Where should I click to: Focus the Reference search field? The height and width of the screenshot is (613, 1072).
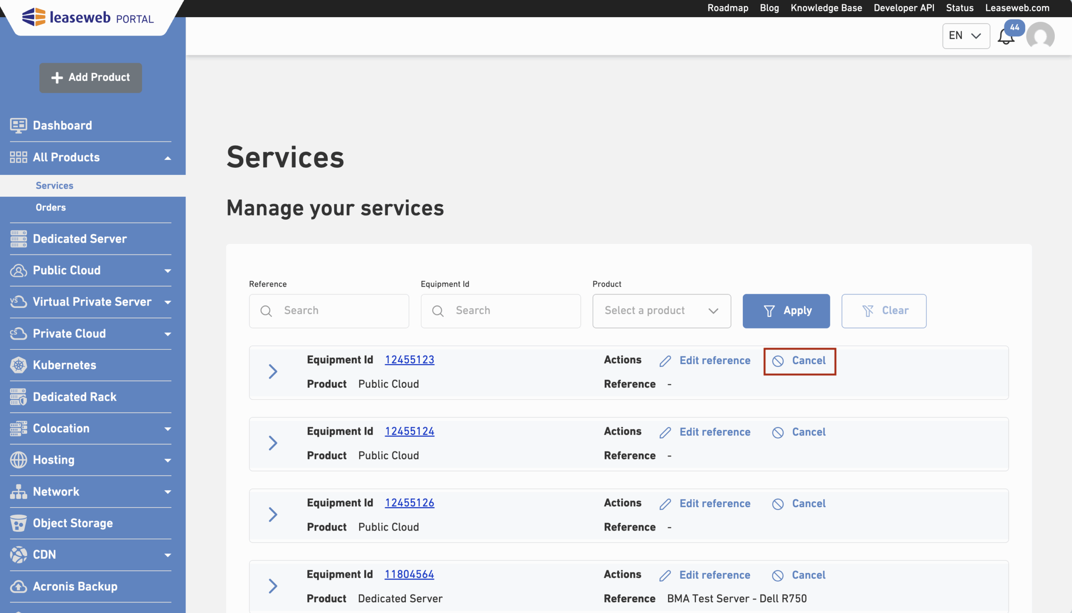coord(329,311)
